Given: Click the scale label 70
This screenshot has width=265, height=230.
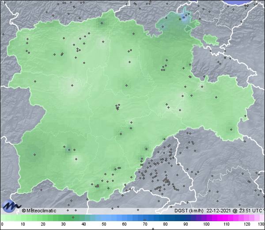Looking at the screenshot, I should point(145,224).
